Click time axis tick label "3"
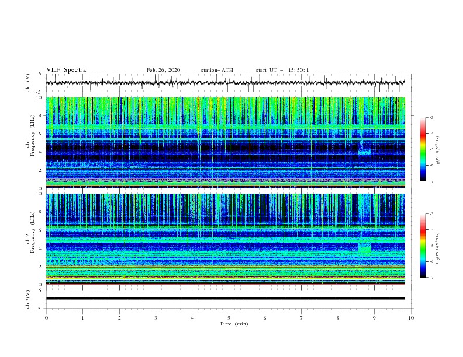Screen dimensions: 463x357 coord(156,318)
